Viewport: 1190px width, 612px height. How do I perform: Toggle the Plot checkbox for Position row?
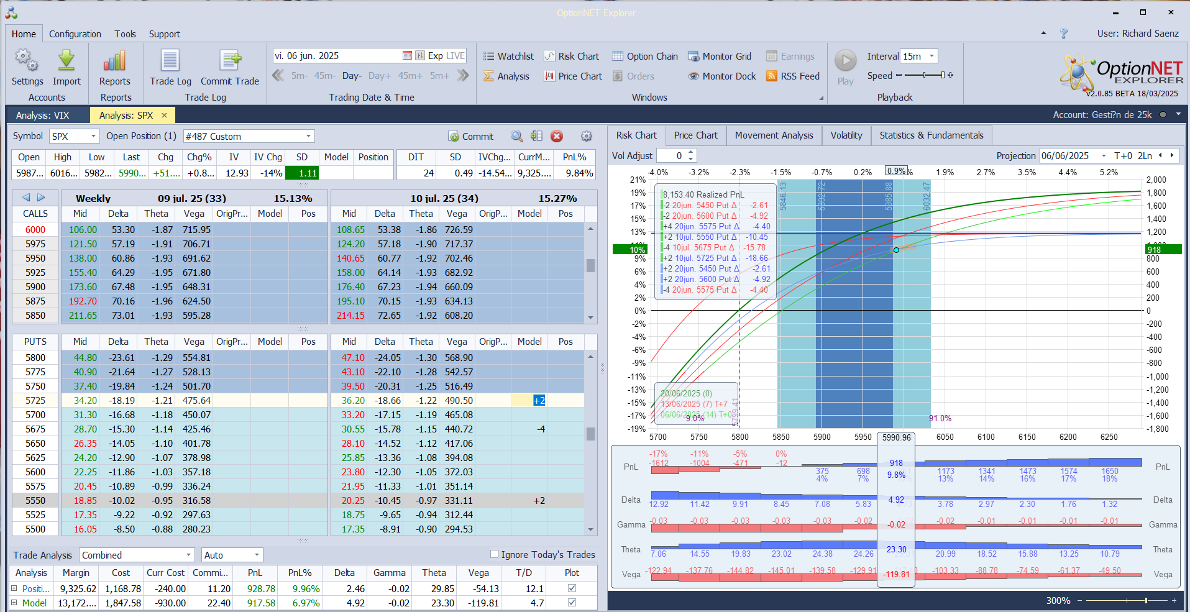(x=572, y=588)
